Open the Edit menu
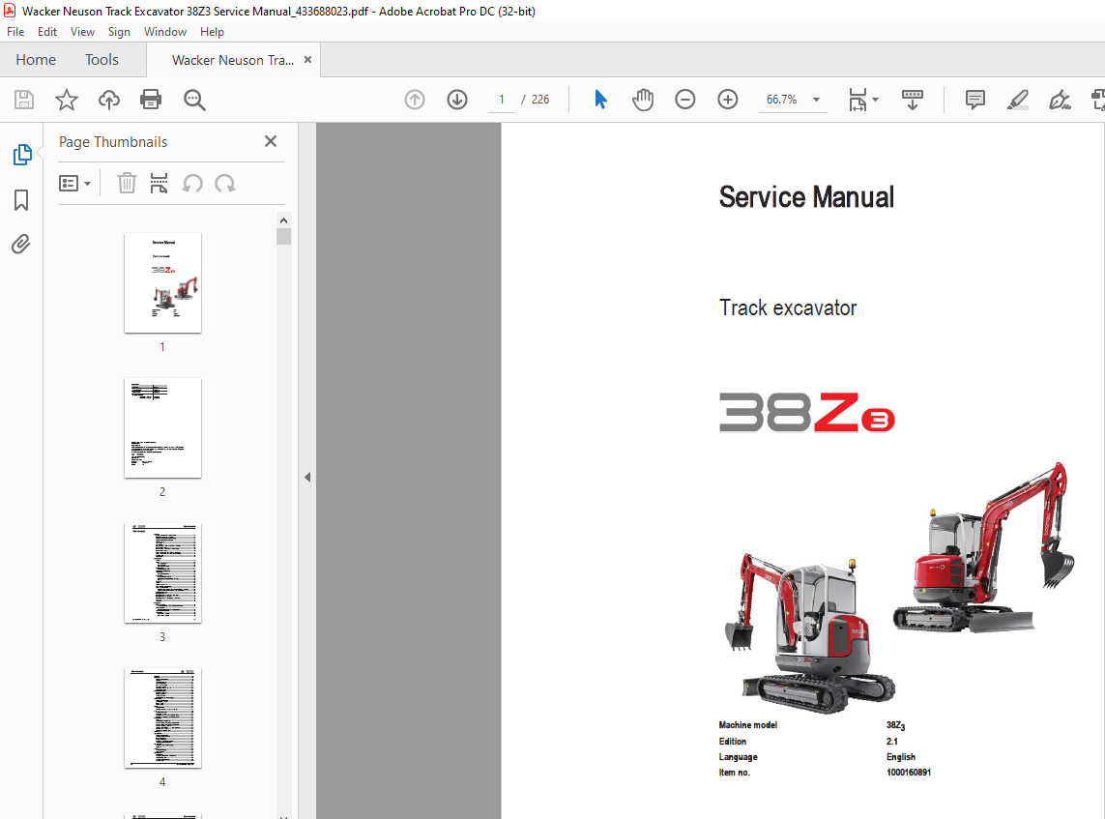 (x=47, y=32)
